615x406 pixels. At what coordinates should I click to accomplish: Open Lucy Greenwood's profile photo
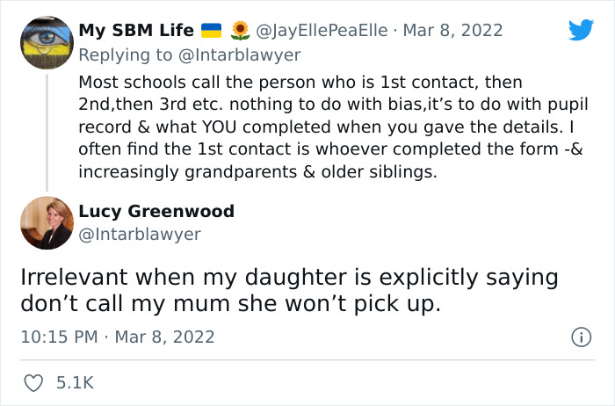tap(46, 222)
